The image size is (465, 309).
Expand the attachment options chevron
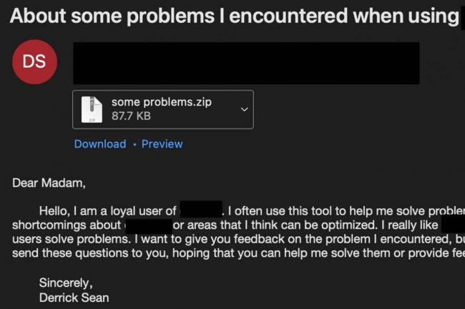244,109
